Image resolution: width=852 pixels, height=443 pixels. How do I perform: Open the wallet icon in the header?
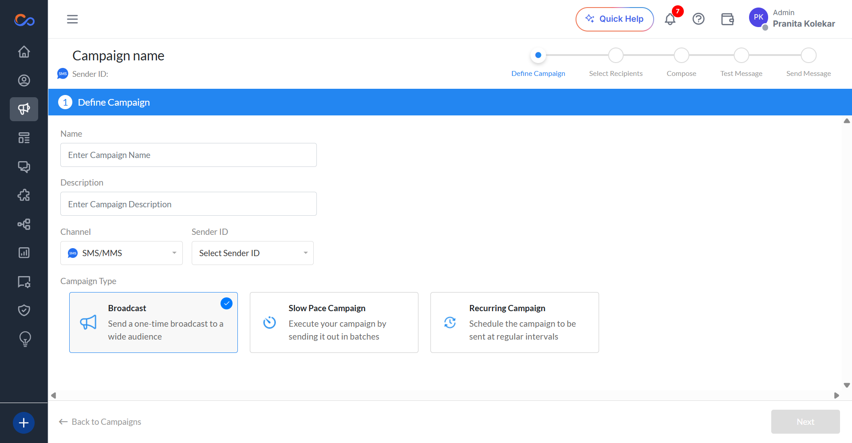[727, 19]
